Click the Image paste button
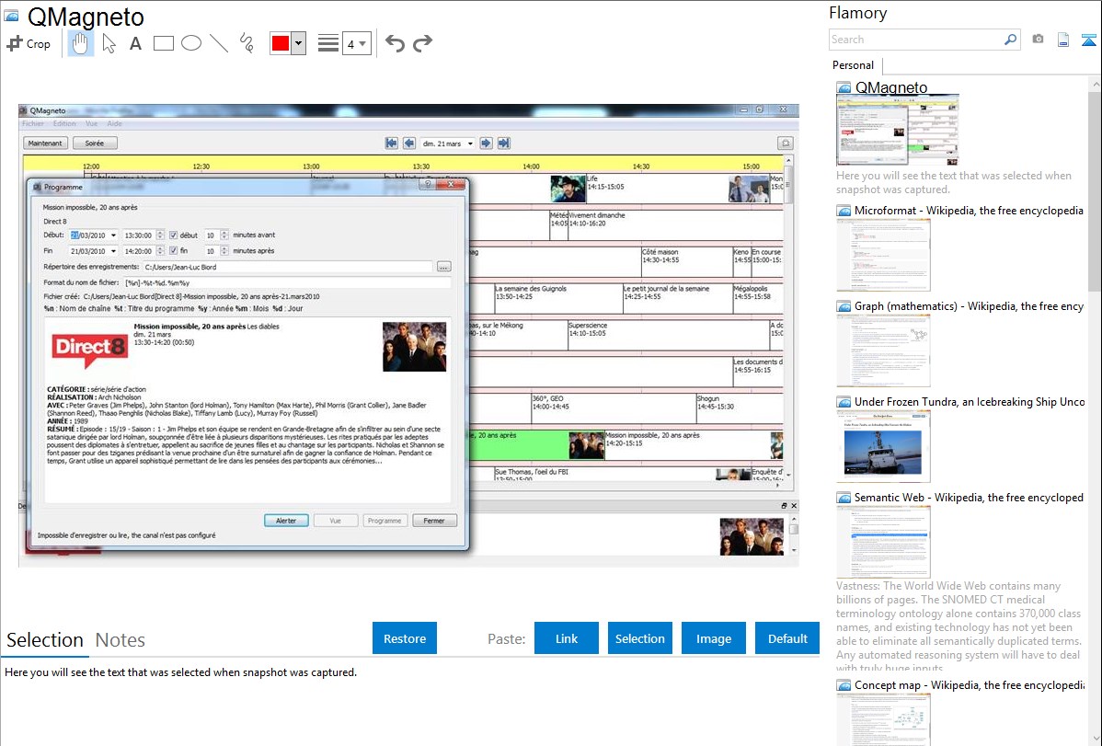The width and height of the screenshot is (1102, 746). click(x=713, y=638)
